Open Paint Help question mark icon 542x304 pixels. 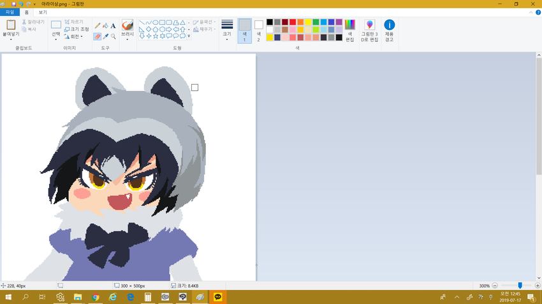tap(538, 13)
